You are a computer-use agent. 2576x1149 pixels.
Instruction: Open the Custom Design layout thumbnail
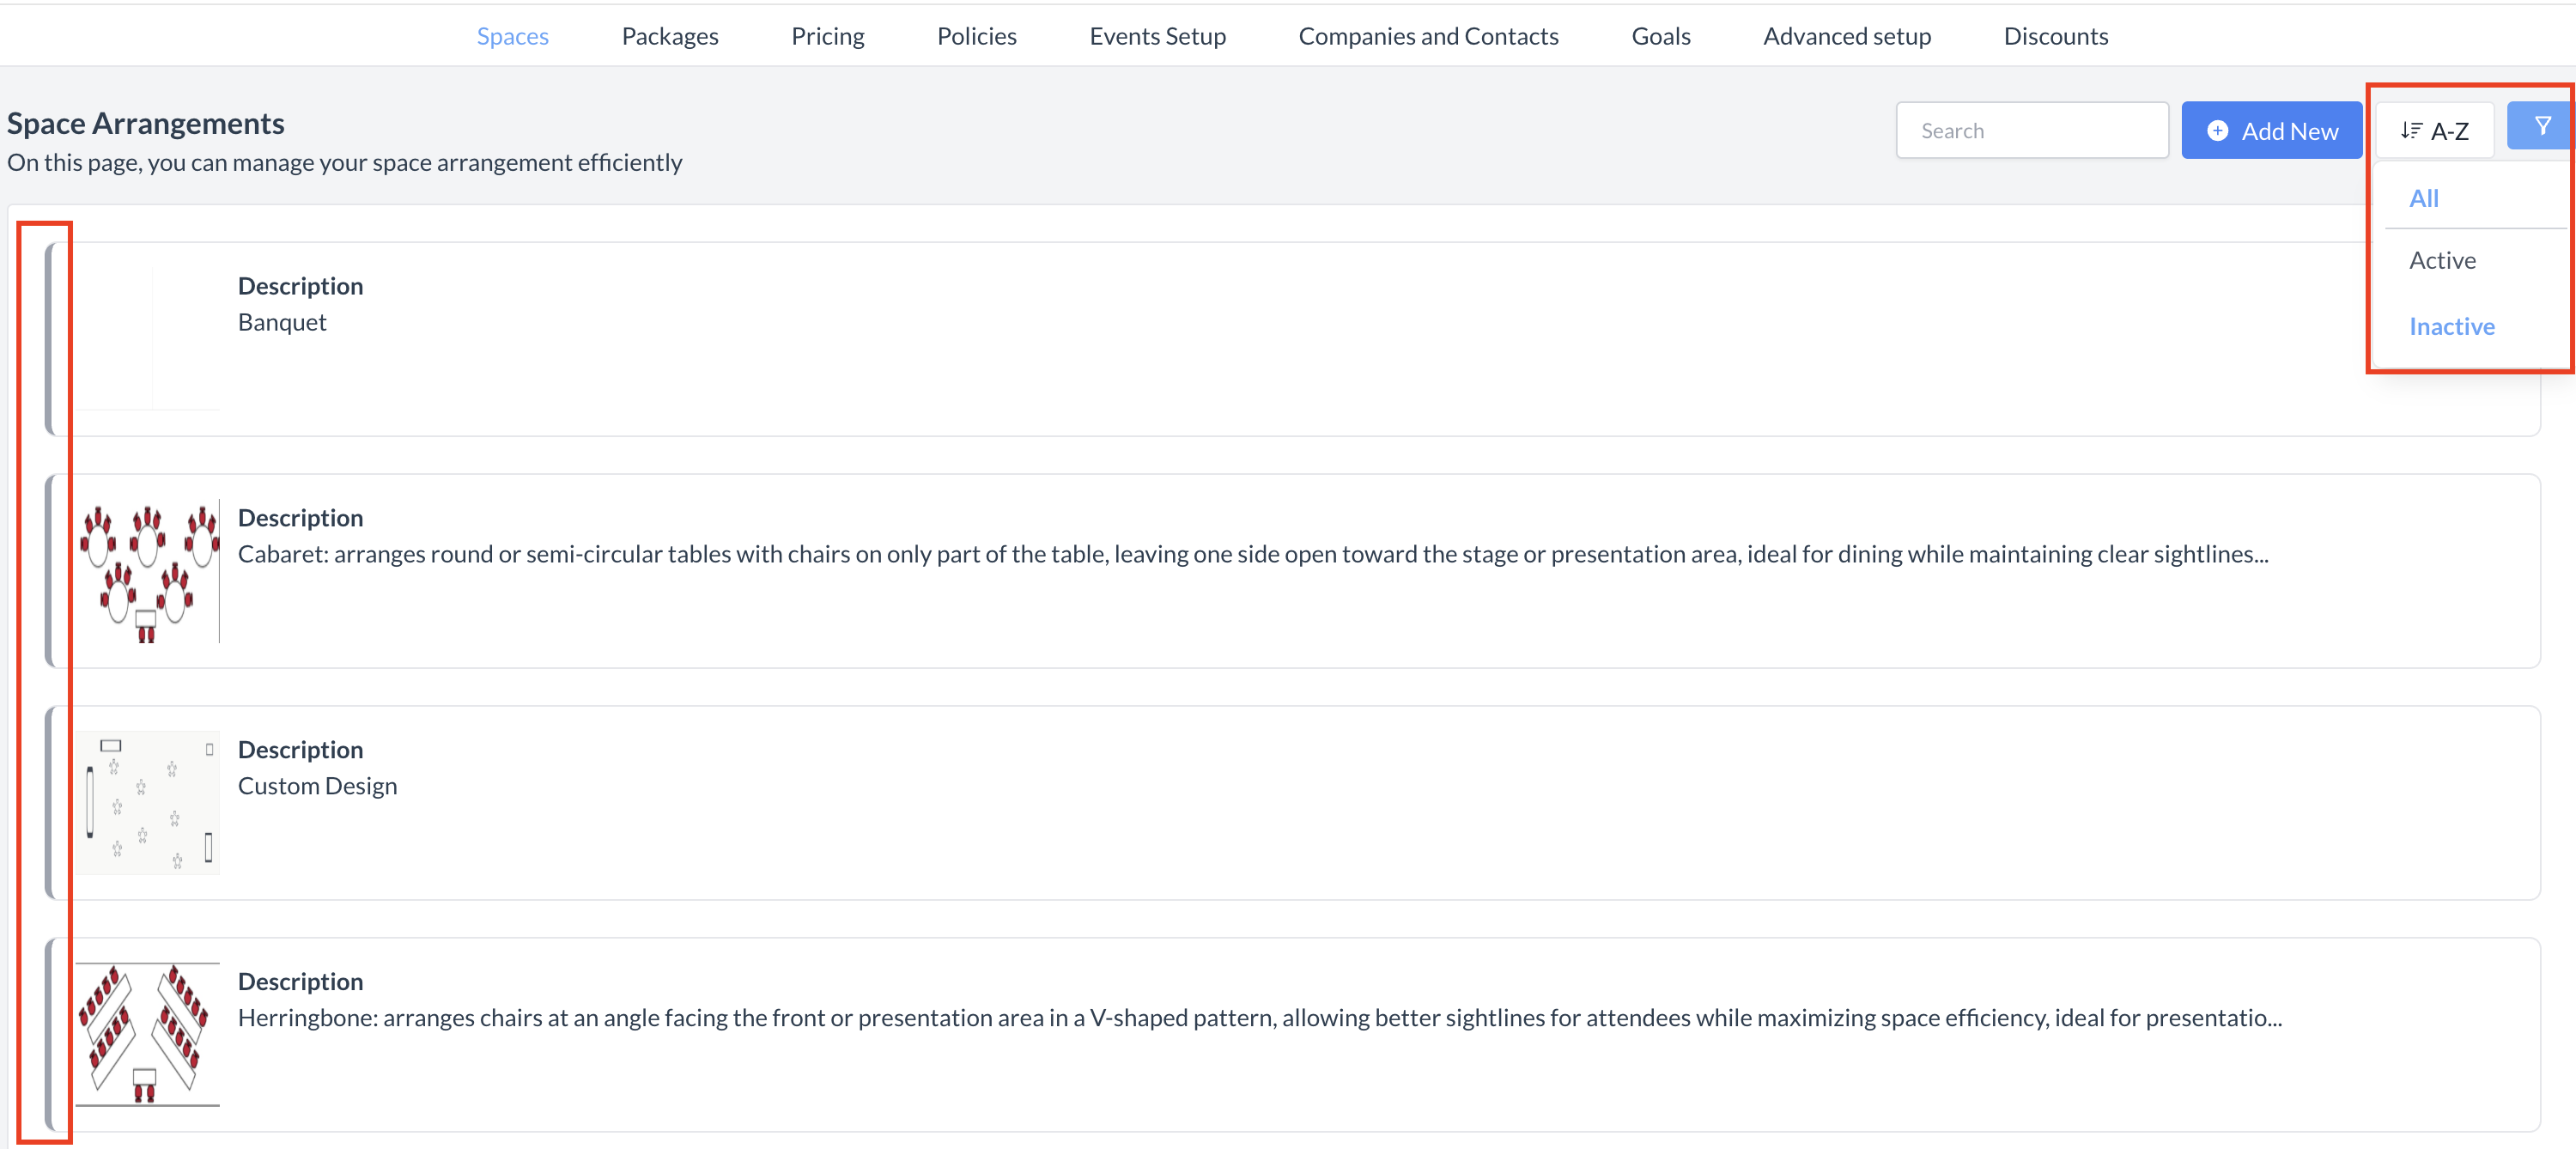click(x=148, y=802)
